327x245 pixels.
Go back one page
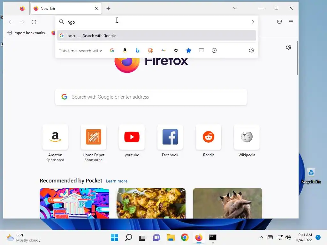11,22
